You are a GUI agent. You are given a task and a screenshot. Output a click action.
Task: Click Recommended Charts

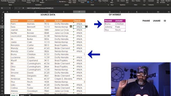click(82, 1)
